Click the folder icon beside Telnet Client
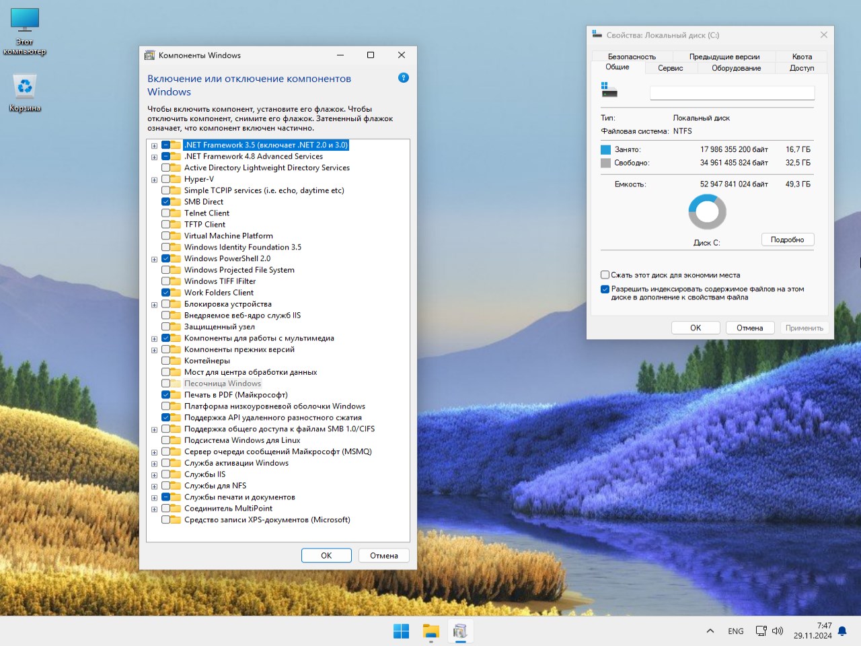This screenshot has height=646, width=861. (176, 213)
